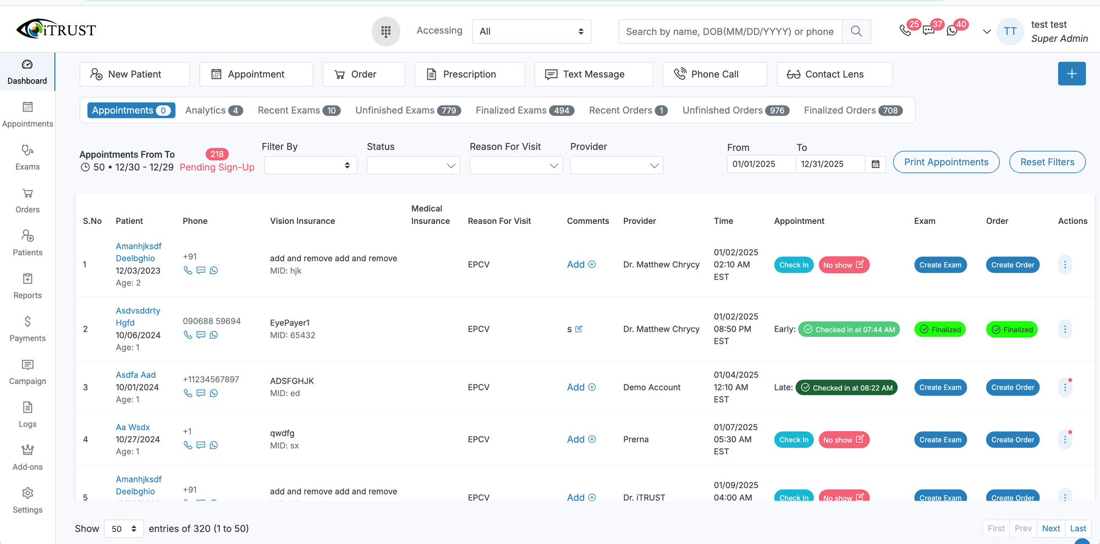Screen dimensions: 1100x544
Task: Check in patient Aa Wsdx
Action: [793, 439]
